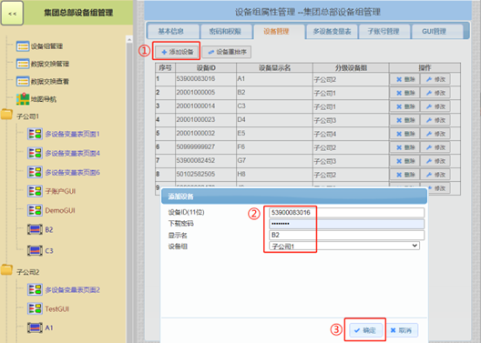Modify device C3 row in the table
Viewport: 481px width, 343px height.
click(x=435, y=106)
